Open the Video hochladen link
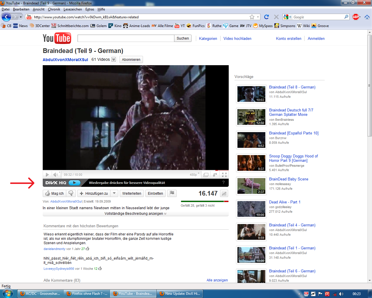This screenshot has width=372, height=298. pos(237,38)
